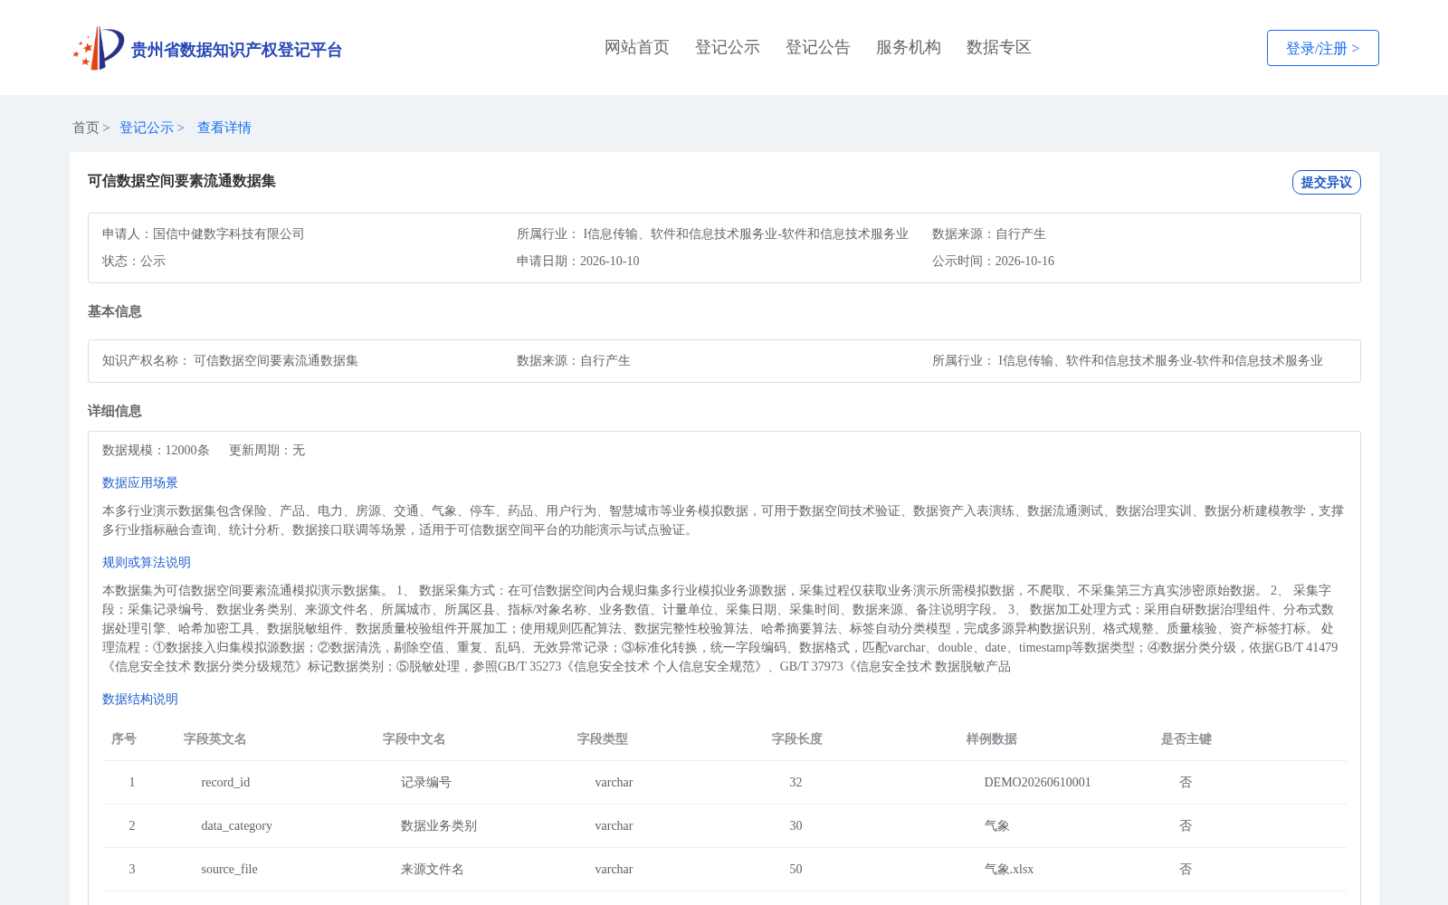Click the 气象.xlsx sample data cell
This screenshot has width=1448, height=905.
(1009, 869)
